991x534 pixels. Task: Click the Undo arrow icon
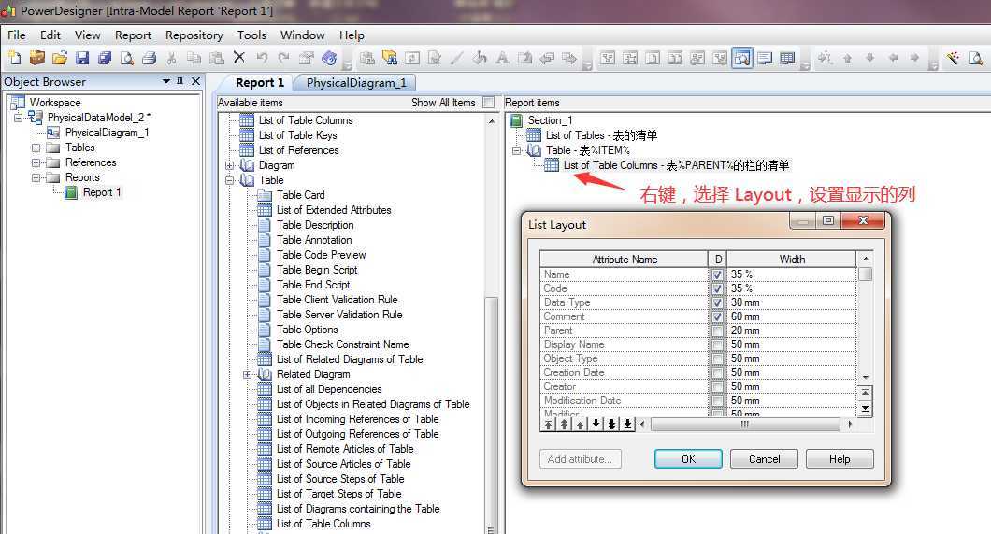coord(262,58)
